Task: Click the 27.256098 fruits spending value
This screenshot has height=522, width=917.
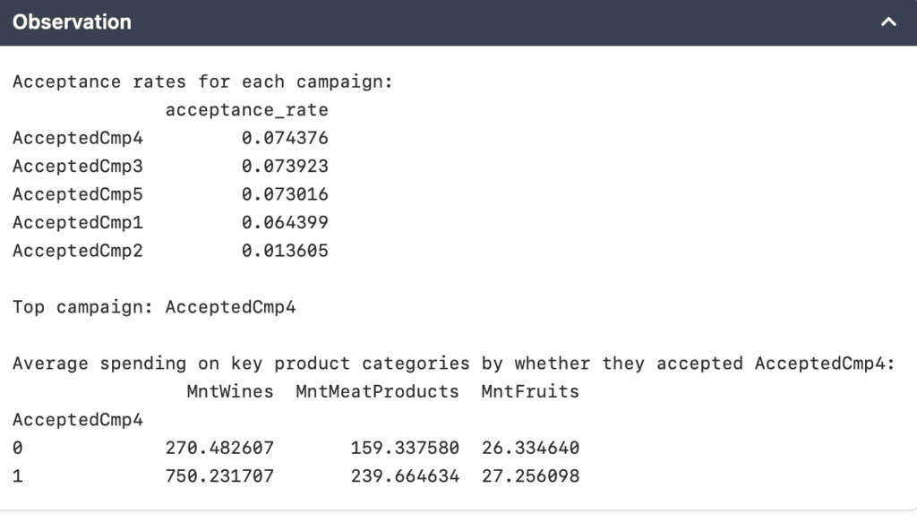Action: 530,475
